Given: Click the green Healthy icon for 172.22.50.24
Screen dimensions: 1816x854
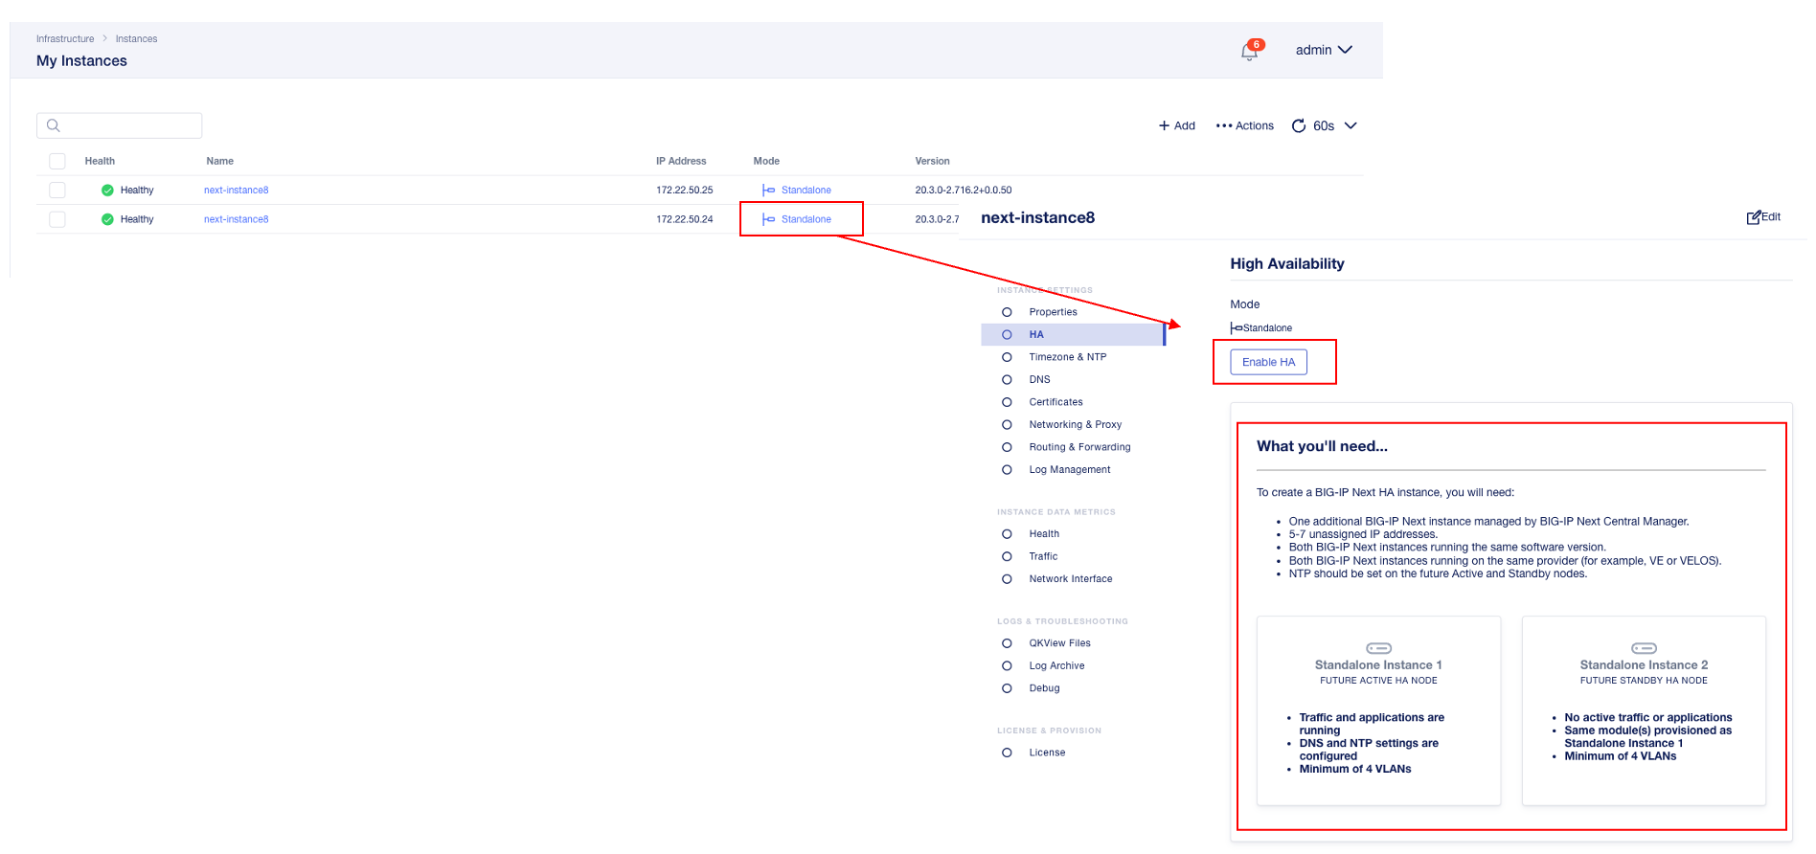Looking at the screenshot, I should [x=107, y=219].
